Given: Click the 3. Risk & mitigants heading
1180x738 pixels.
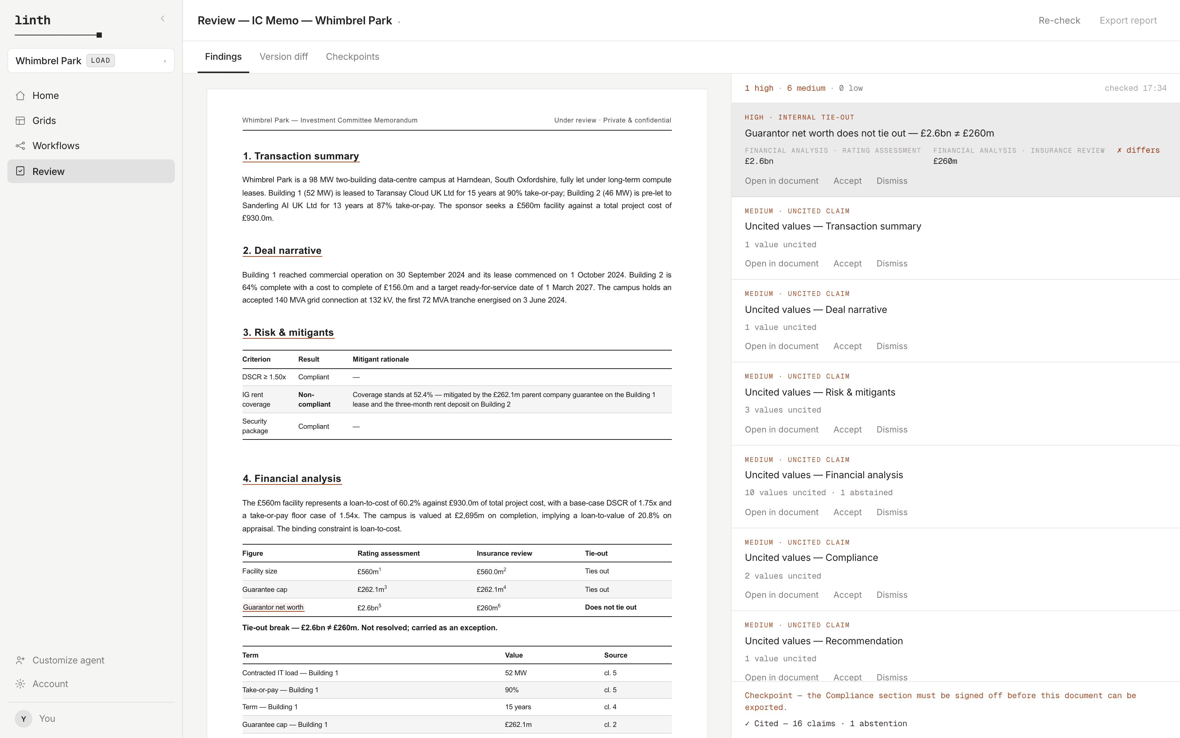Looking at the screenshot, I should point(288,332).
